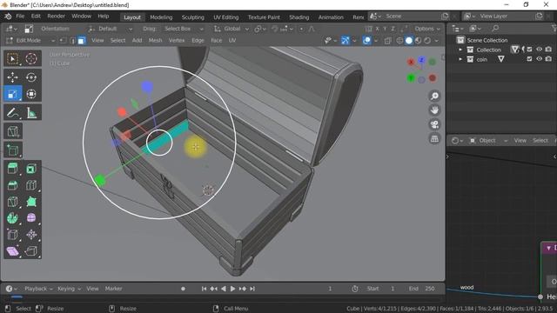Image resolution: width=557 pixels, height=313 pixels.
Task: Select the Edge Slide tool
Action: (x=13, y=235)
